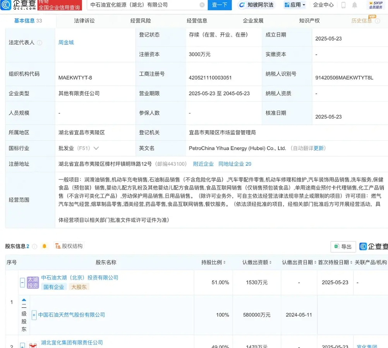
Task: Open the 宜化集团 related product link
Action: click(367, 346)
